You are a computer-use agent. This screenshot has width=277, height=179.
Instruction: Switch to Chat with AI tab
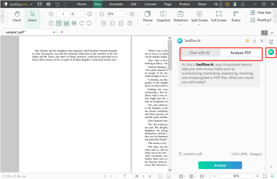(199, 53)
